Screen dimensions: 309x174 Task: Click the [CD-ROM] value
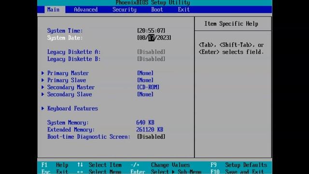click(148, 87)
